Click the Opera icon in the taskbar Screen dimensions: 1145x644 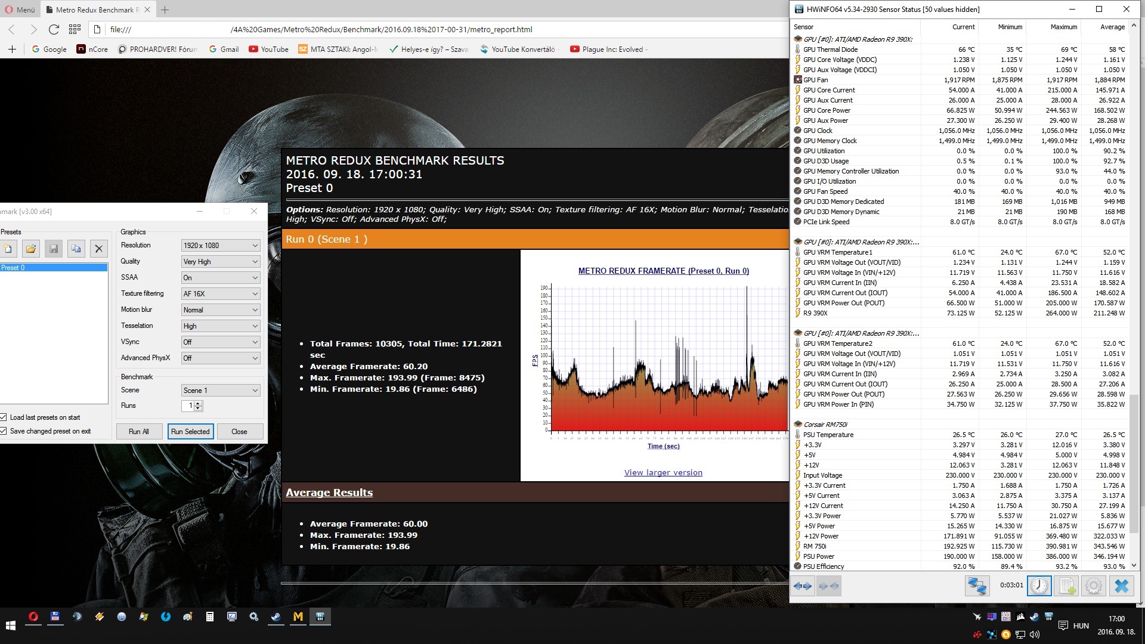33,617
